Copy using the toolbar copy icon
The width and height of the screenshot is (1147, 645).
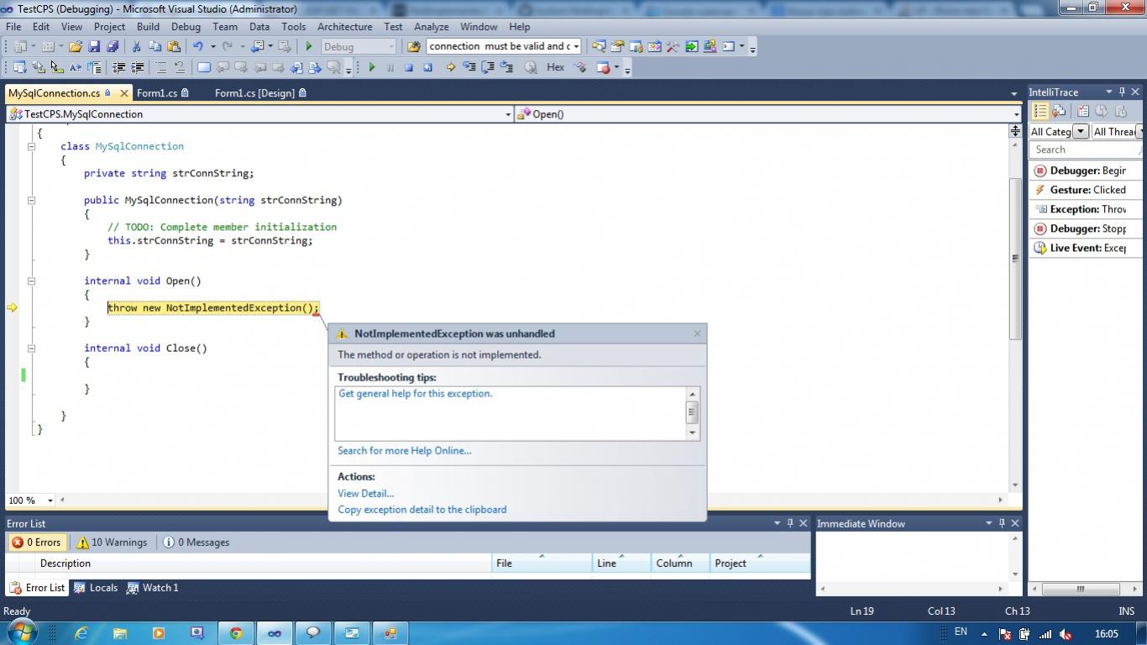tap(155, 46)
